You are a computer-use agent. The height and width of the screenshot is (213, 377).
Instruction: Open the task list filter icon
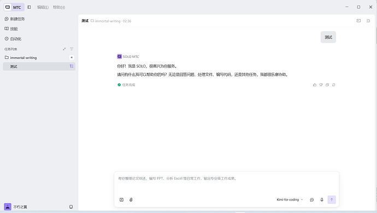coord(72,49)
